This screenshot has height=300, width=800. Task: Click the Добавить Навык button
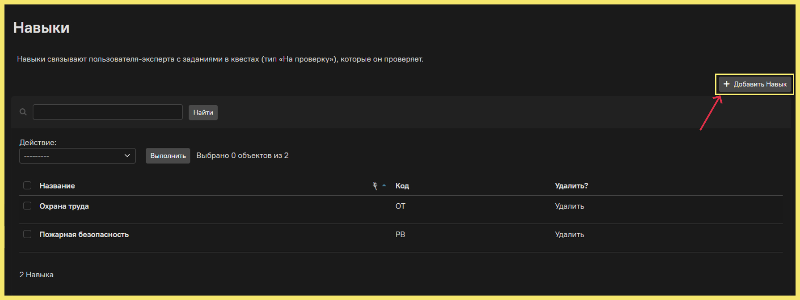pos(755,84)
